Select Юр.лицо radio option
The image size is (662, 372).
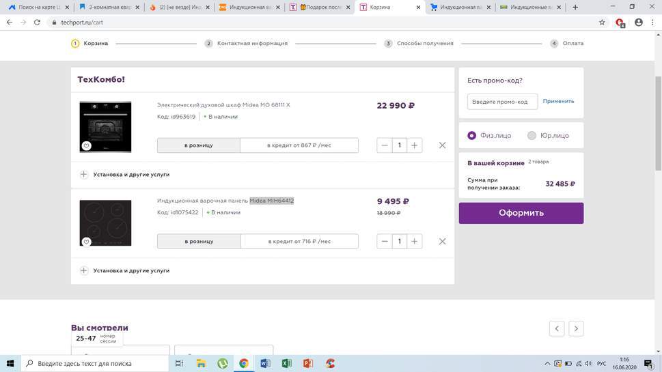(x=532, y=135)
